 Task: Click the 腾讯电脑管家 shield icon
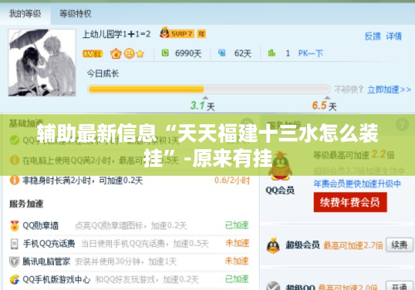point(14,262)
